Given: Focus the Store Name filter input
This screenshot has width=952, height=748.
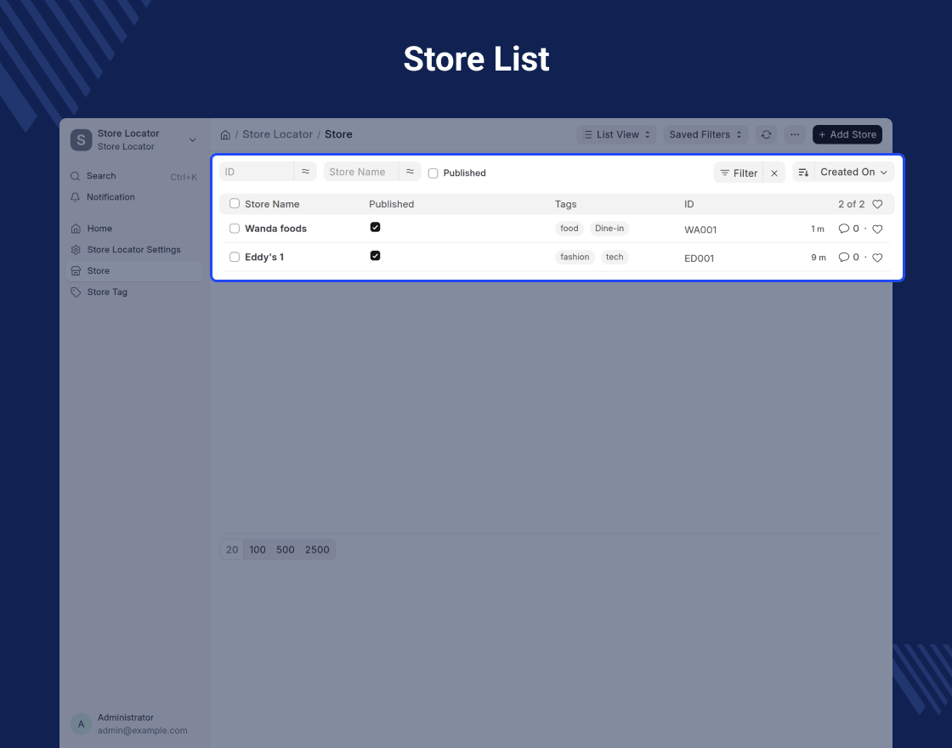Looking at the screenshot, I should (361, 172).
